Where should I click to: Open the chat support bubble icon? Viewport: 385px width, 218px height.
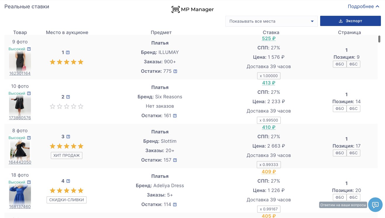click(375, 205)
